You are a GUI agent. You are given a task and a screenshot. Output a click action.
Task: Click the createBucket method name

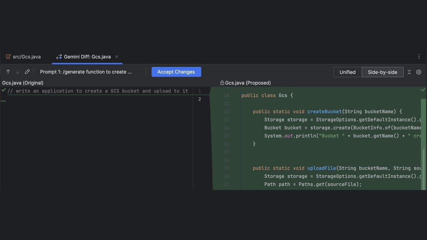coord(325,111)
